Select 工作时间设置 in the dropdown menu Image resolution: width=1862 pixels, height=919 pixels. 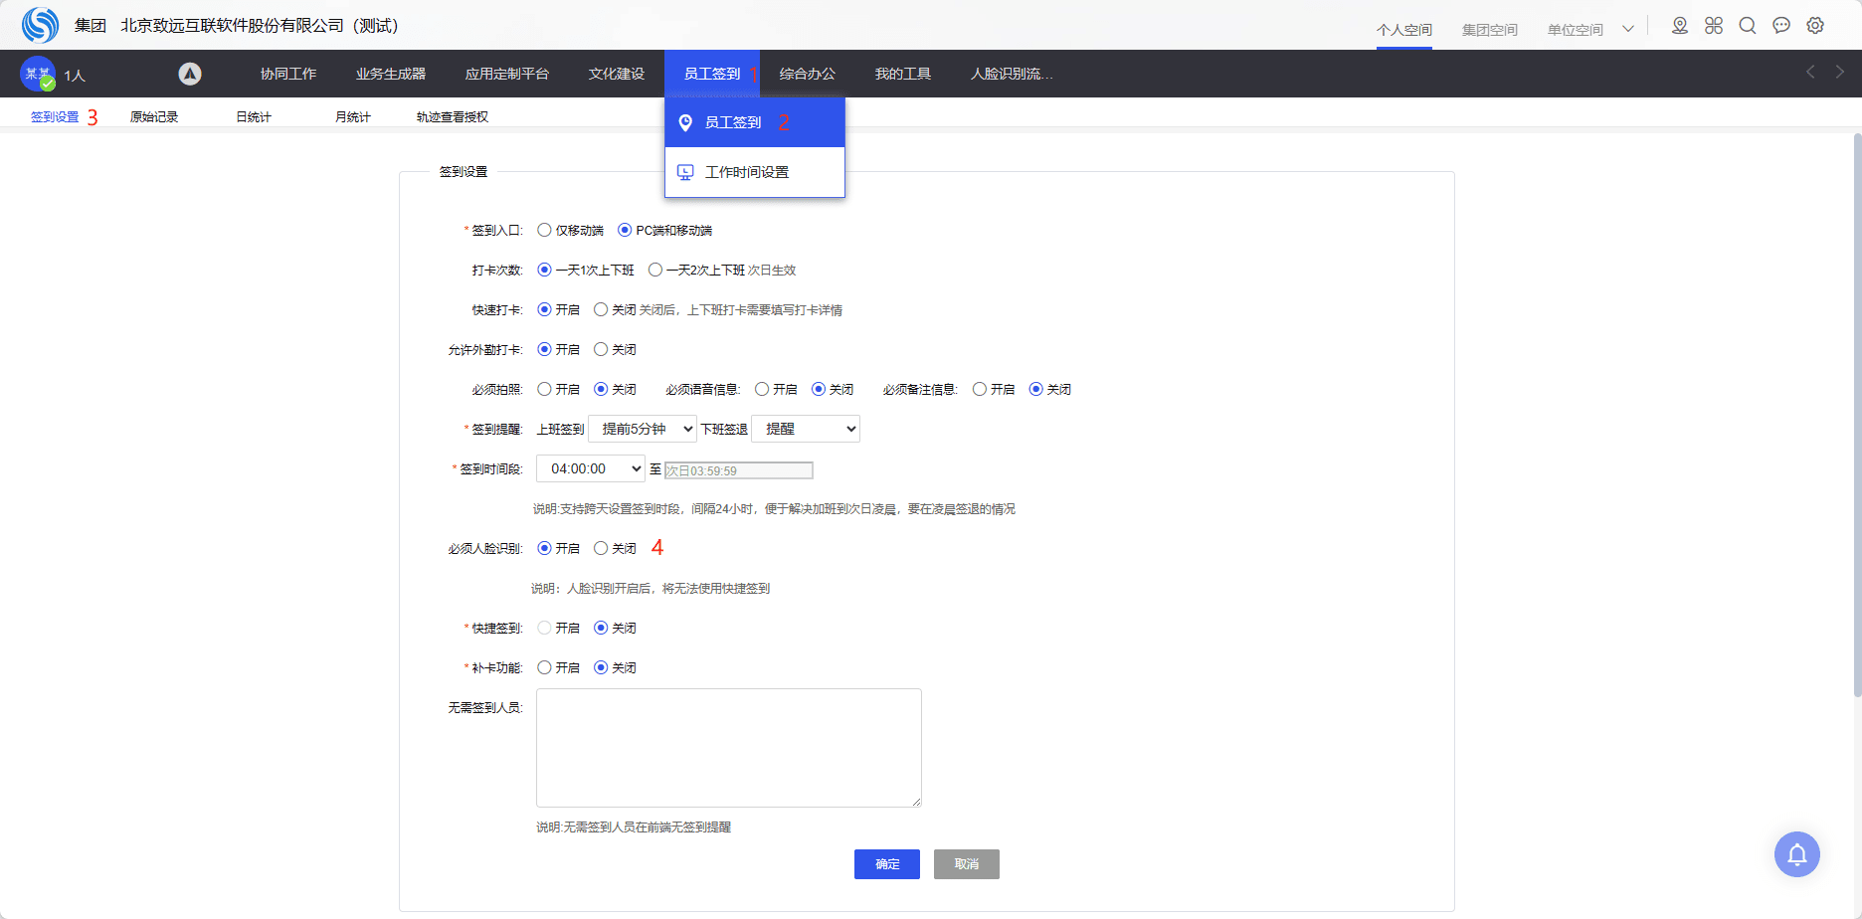(x=755, y=172)
